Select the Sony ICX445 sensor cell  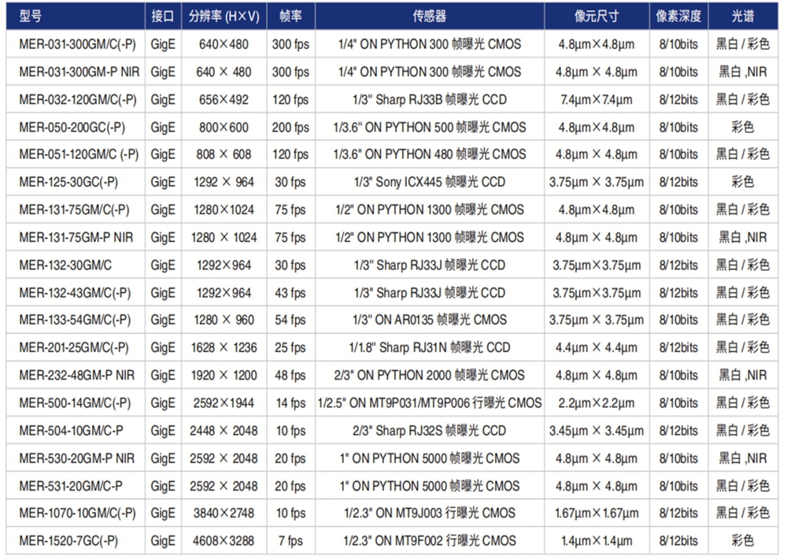[430, 183]
